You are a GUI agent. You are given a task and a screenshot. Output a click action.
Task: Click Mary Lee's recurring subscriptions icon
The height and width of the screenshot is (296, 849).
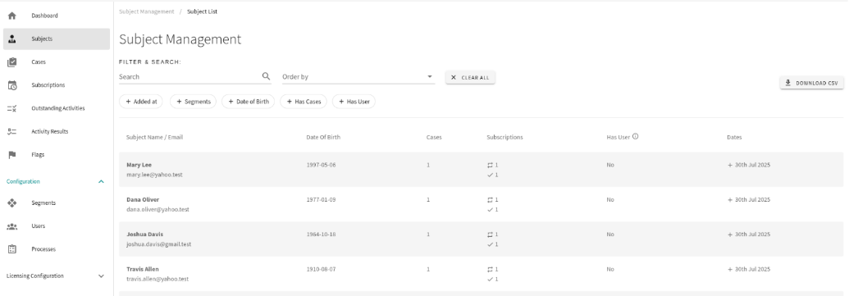490,165
